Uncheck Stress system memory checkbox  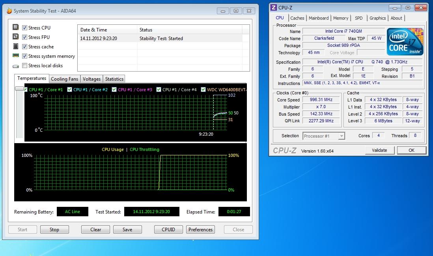(24, 56)
